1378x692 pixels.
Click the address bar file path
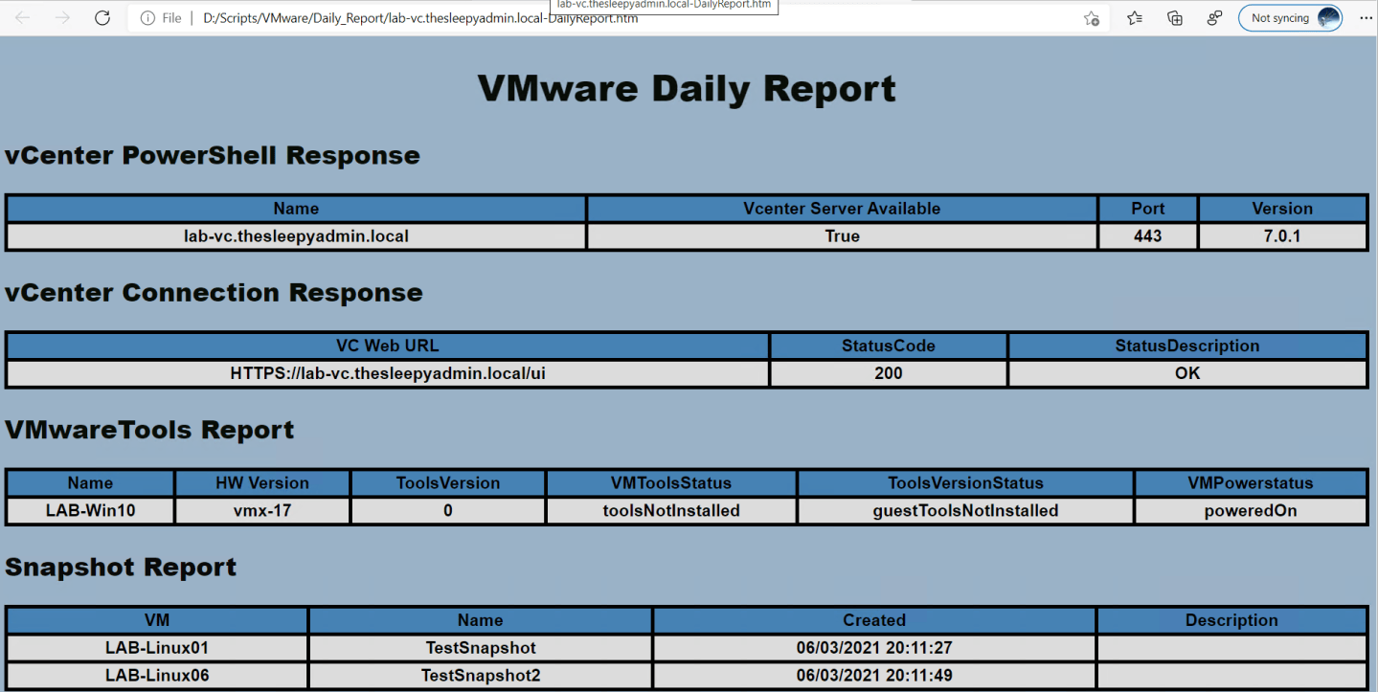click(x=420, y=18)
